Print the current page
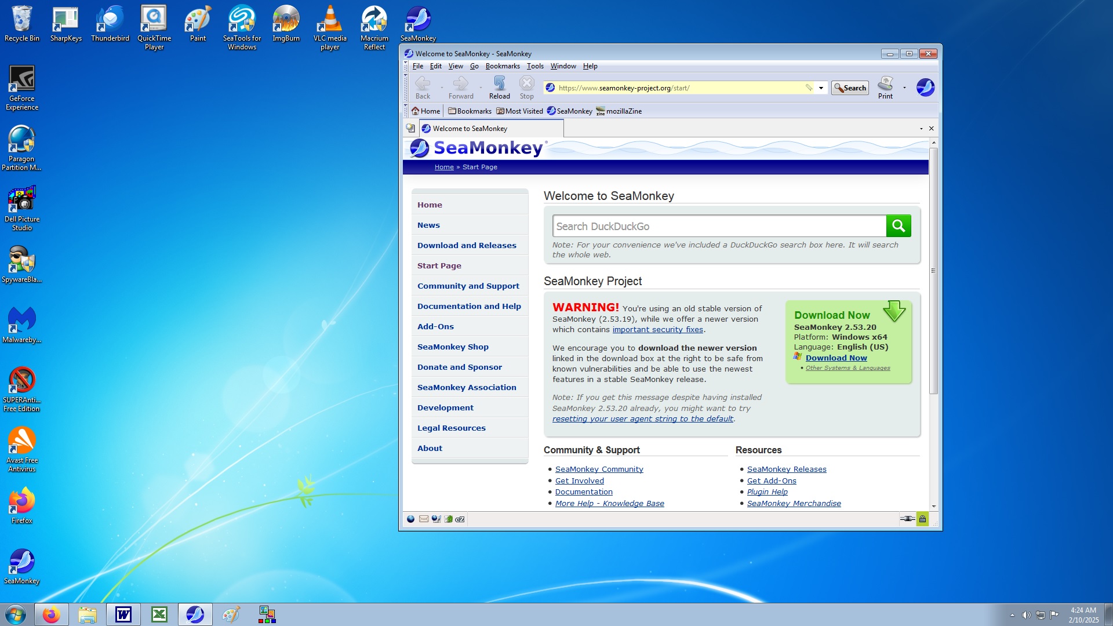The image size is (1113, 626). pyautogui.click(x=885, y=88)
